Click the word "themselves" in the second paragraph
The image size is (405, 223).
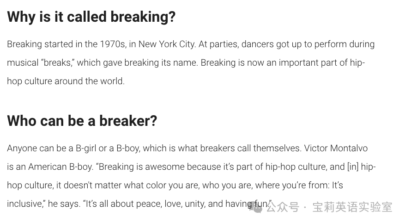tap(277, 149)
